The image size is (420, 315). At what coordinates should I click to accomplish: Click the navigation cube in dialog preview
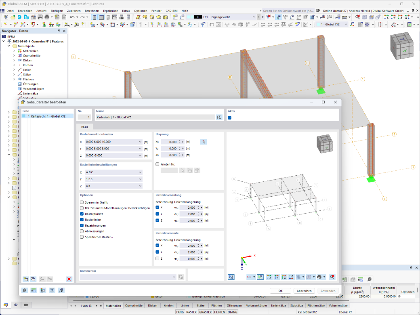(325, 144)
